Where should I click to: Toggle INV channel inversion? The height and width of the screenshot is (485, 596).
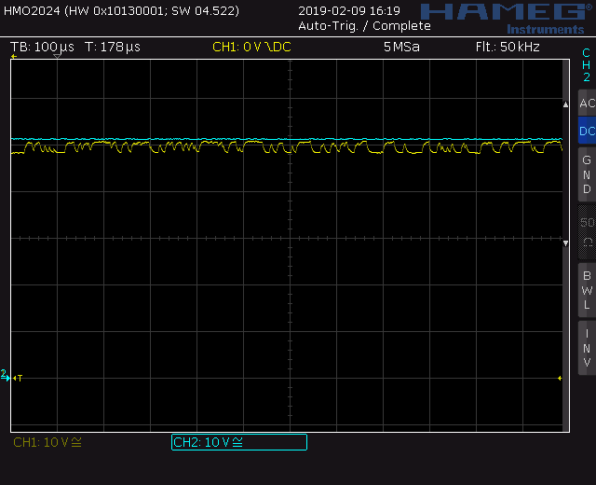pos(587,348)
